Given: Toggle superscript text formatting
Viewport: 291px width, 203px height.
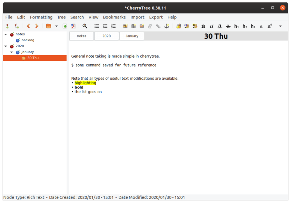Looking at the screenshot, I should [270, 26].
